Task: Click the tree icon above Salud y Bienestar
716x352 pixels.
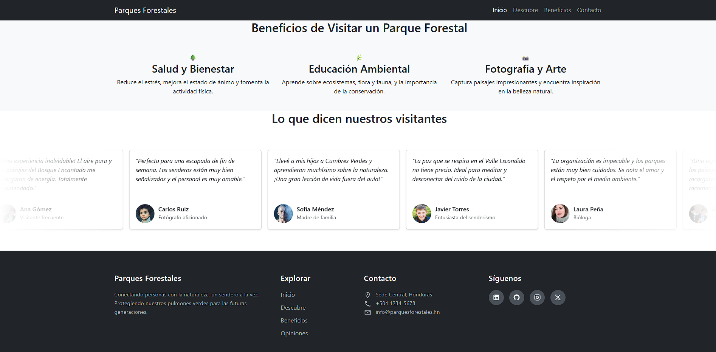Action: [x=193, y=57]
